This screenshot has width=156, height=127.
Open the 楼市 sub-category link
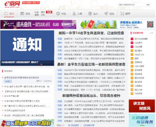43,12
